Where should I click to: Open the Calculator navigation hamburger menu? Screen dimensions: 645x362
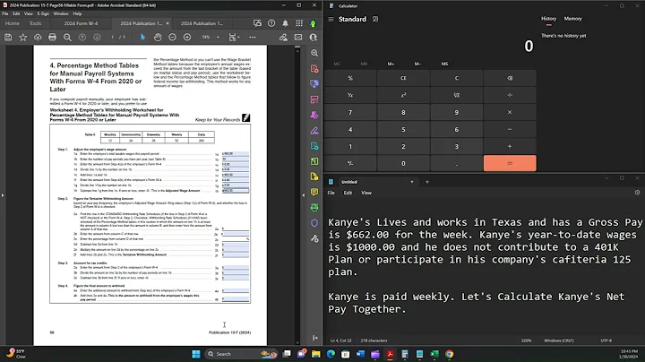click(331, 19)
